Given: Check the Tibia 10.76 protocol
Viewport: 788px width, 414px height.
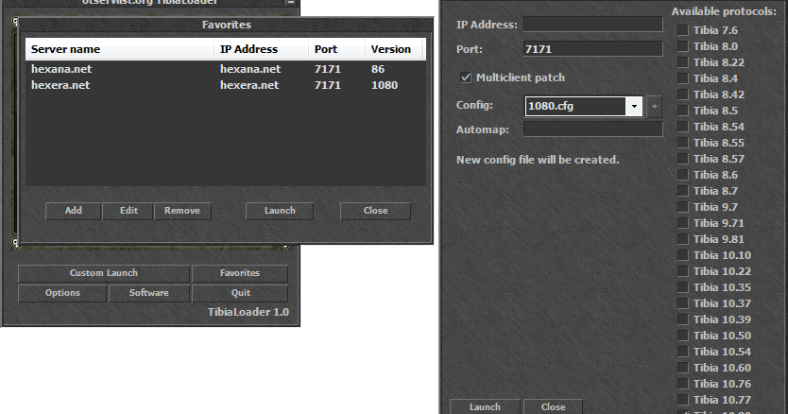Looking at the screenshot, I should pyautogui.click(x=682, y=384).
